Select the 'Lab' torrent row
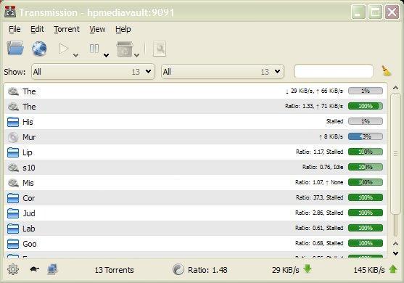The image size is (404, 283). point(196,228)
